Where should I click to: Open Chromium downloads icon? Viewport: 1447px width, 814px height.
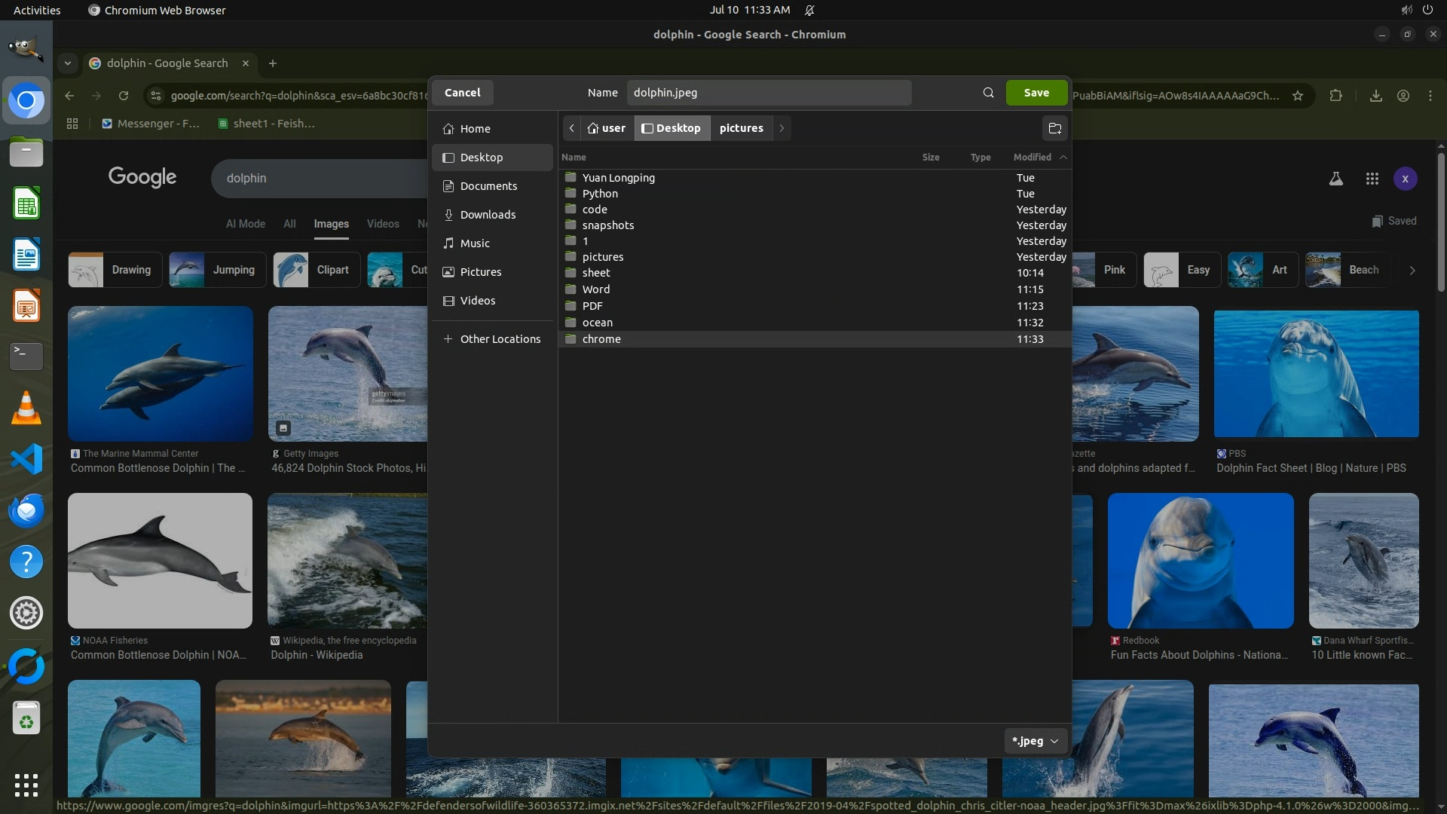coord(1375,96)
